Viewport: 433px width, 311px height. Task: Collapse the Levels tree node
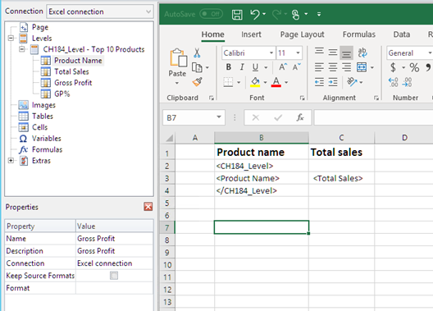11,38
